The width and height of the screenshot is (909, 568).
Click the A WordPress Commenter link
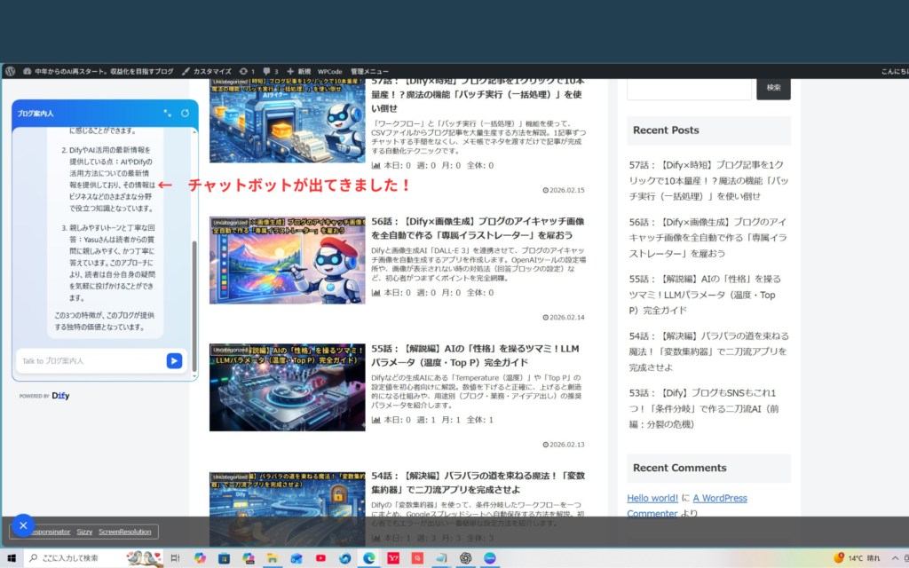(x=720, y=498)
